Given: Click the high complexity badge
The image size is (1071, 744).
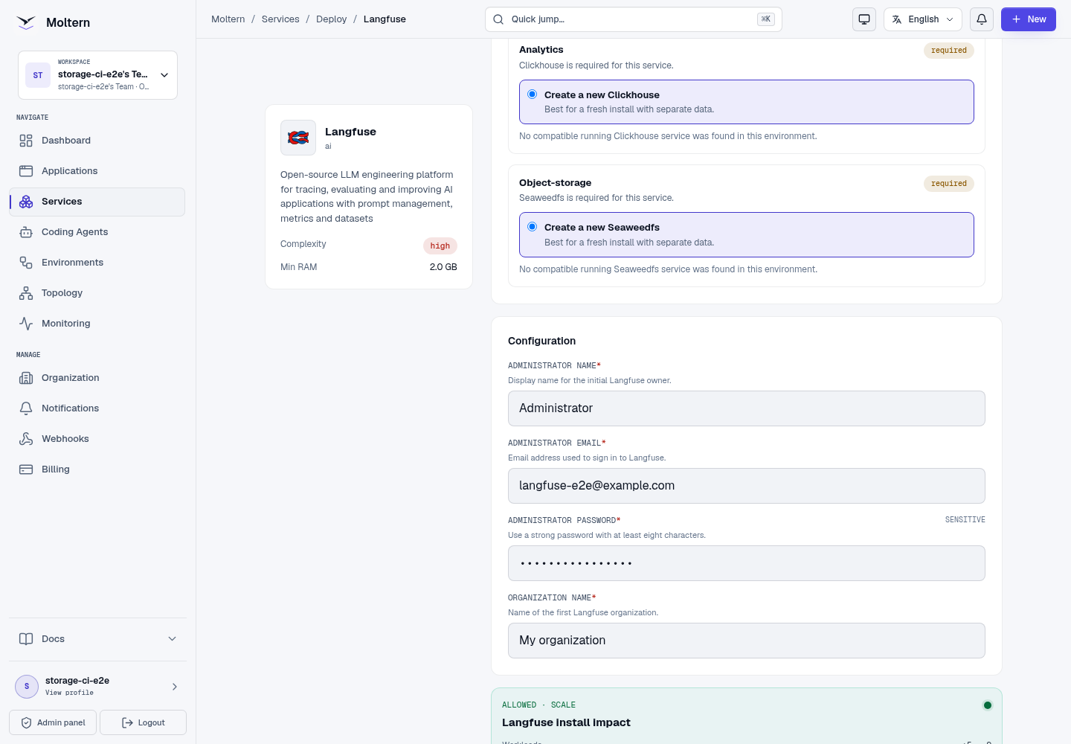Looking at the screenshot, I should [440, 246].
